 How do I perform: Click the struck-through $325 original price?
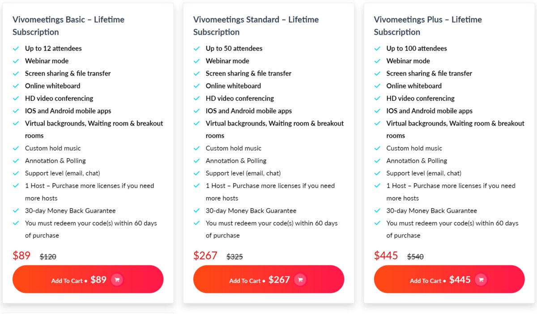(234, 257)
